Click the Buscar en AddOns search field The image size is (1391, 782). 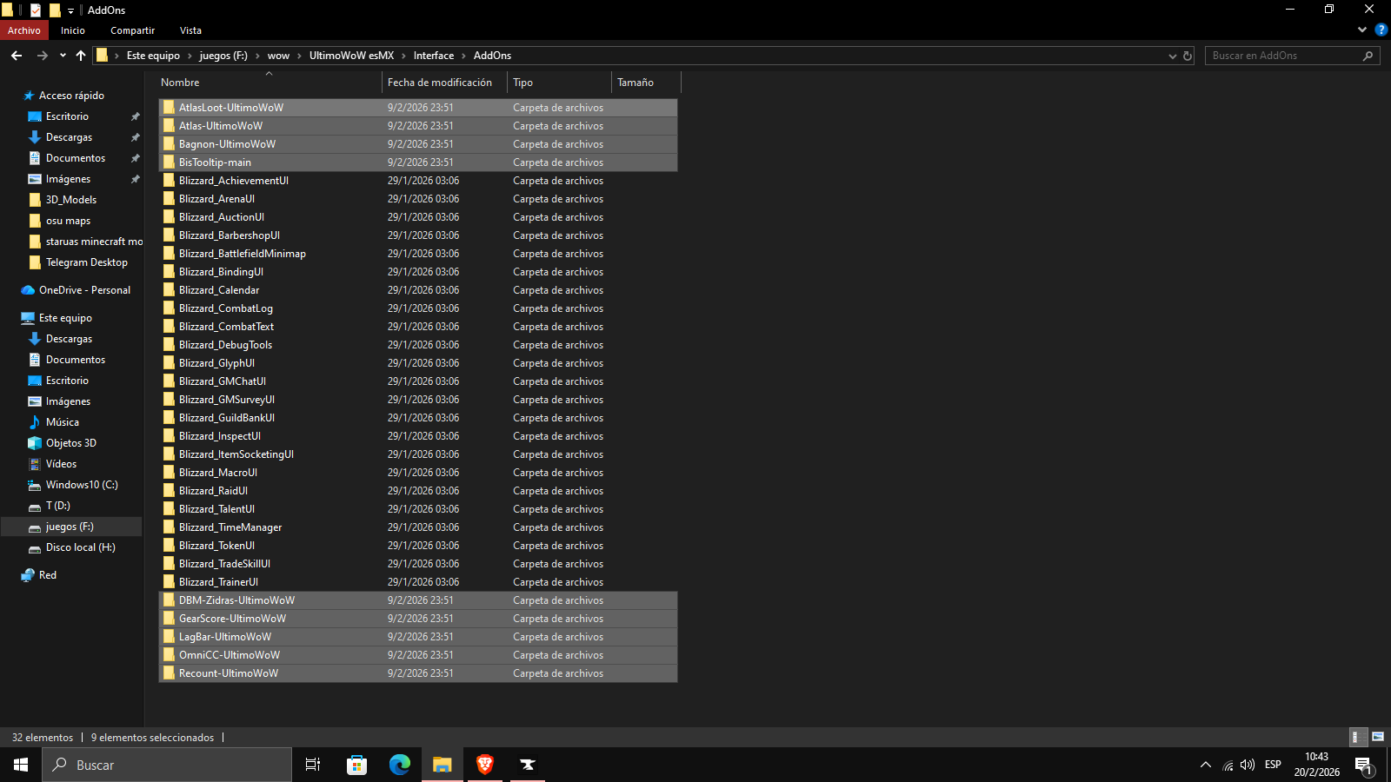[1285, 56]
